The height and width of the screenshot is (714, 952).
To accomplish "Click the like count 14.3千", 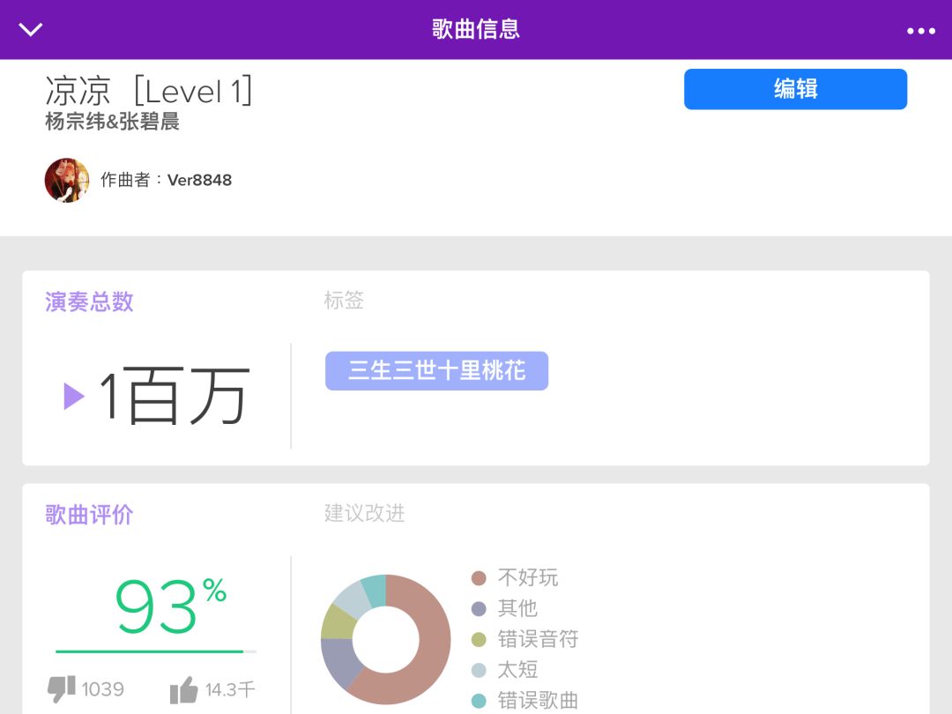I will 230,689.
